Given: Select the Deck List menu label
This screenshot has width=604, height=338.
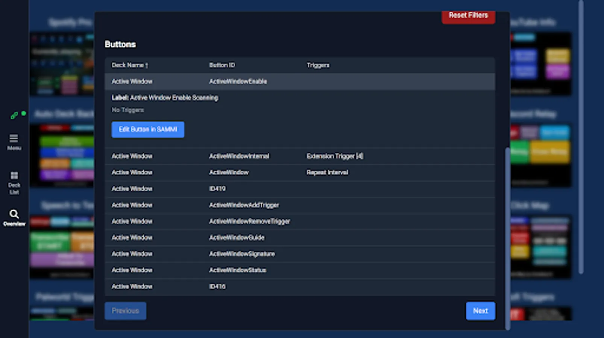Looking at the screenshot, I should (x=14, y=189).
